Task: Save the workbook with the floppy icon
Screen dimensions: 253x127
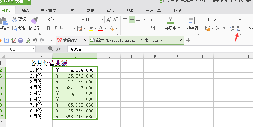Action: coord(6,40)
